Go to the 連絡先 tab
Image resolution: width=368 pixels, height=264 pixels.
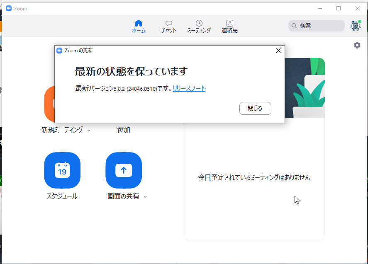[x=229, y=26]
